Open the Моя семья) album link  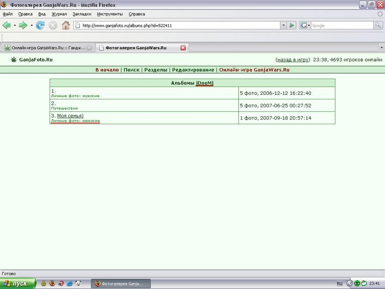point(70,116)
